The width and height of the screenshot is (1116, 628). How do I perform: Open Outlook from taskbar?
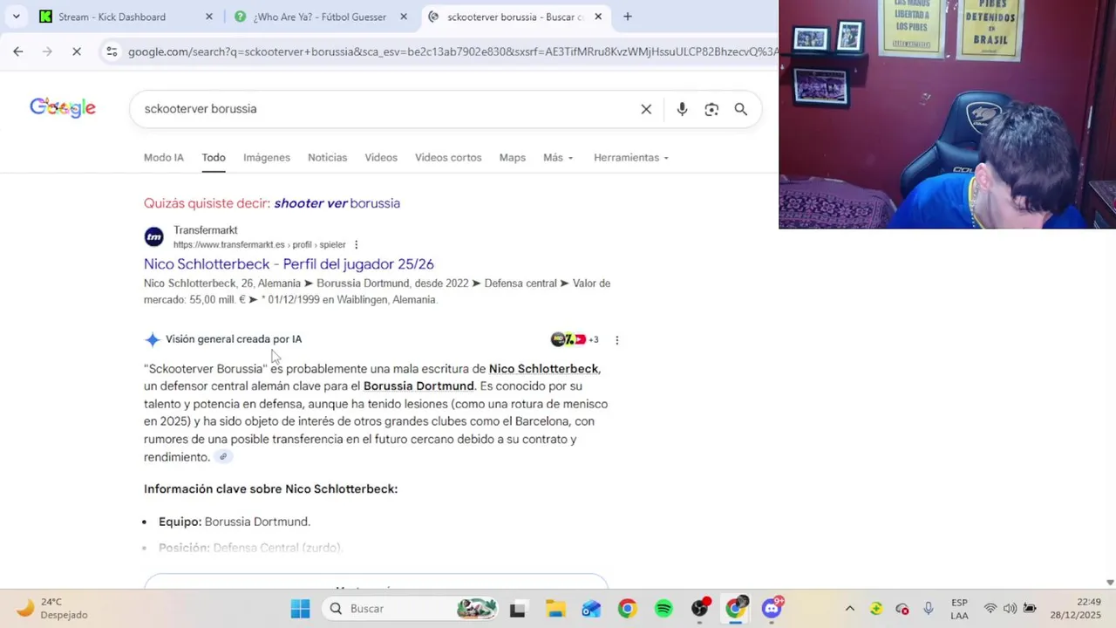click(x=591, y=609)
